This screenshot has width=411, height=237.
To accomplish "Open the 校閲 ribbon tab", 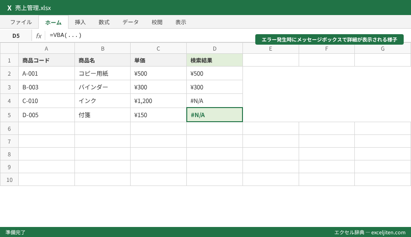I will tap(157, 22).
